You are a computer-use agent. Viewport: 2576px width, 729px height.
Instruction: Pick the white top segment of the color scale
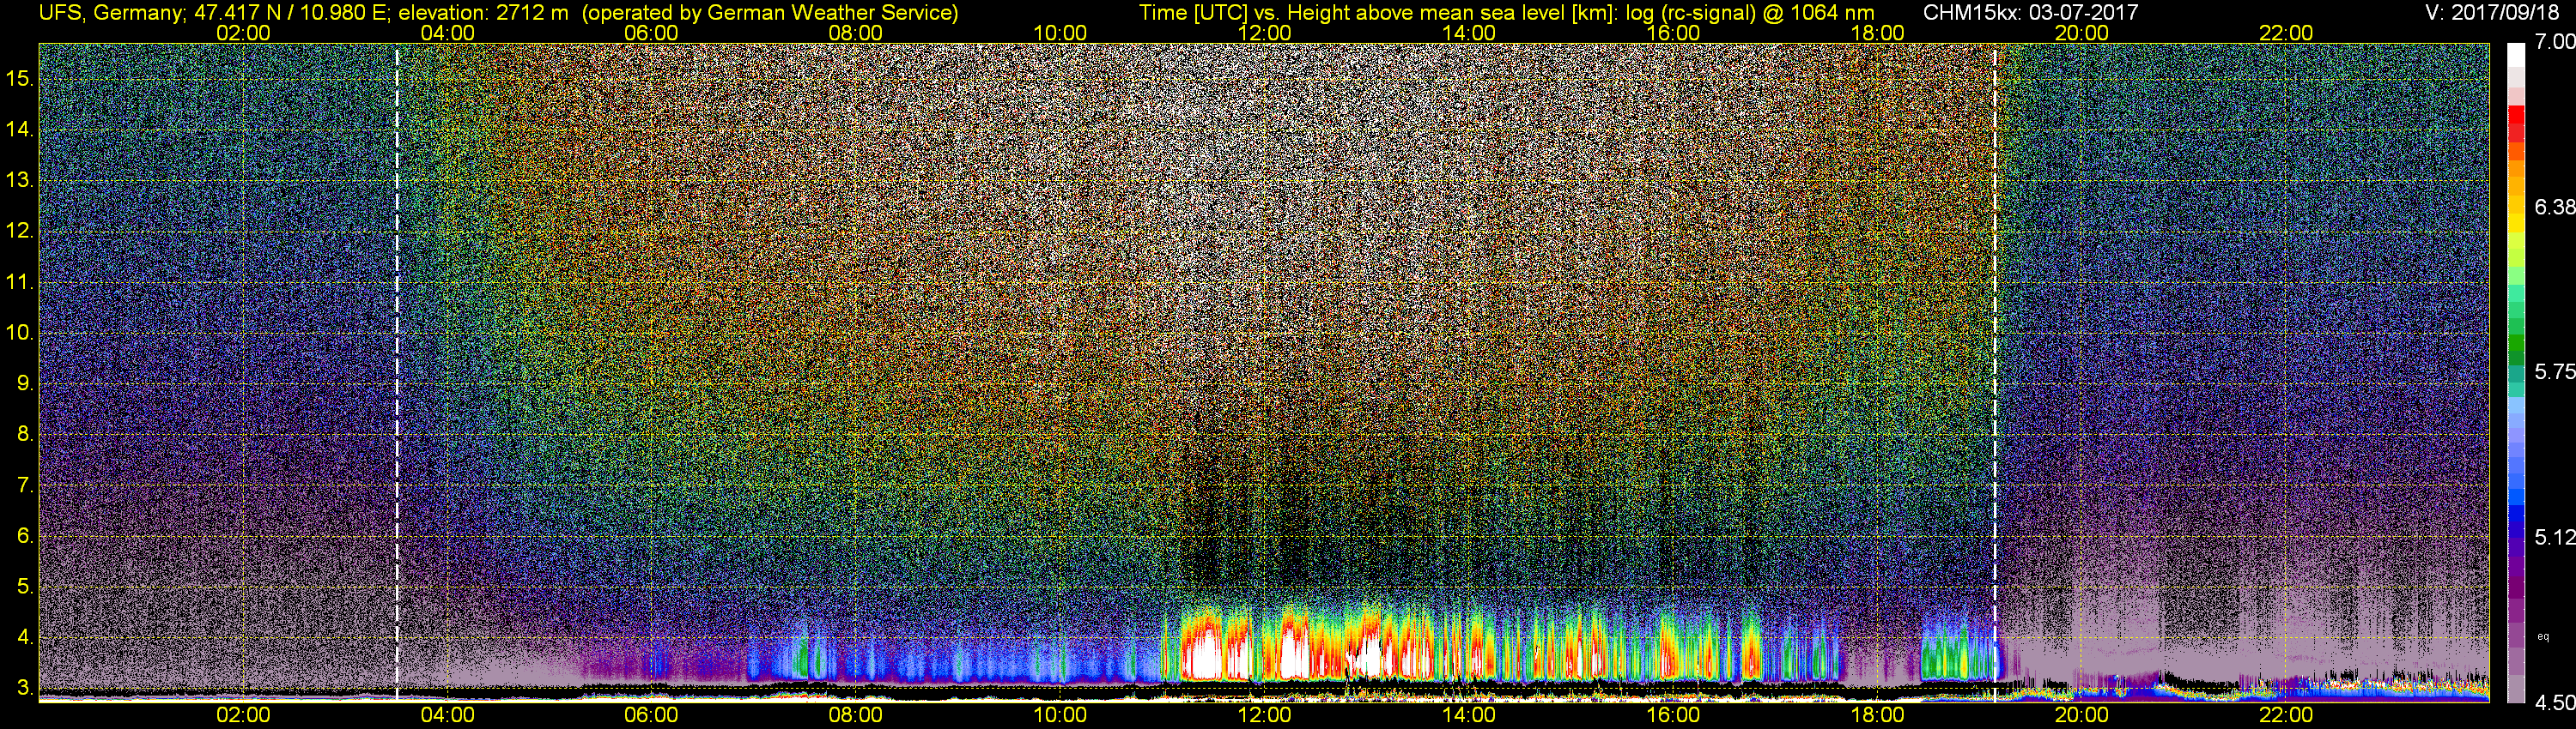point(2516,57)
